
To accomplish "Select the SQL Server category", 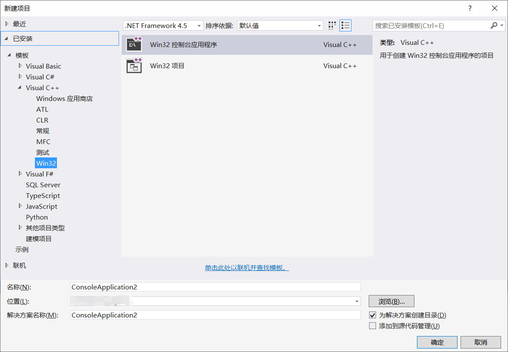I will click(43, 185).
